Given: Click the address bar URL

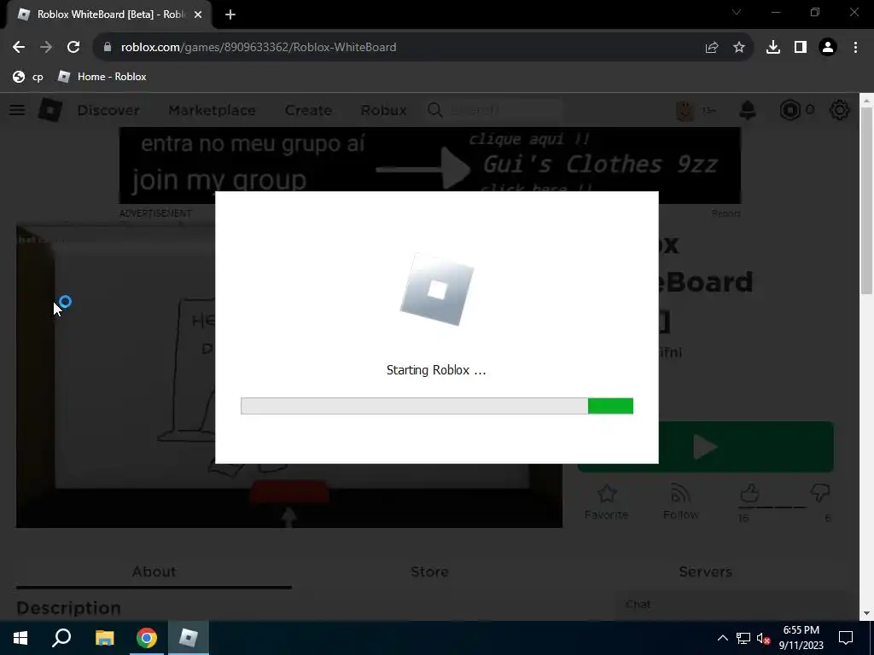Looking at the screenshot, I should tap(259, 48).
